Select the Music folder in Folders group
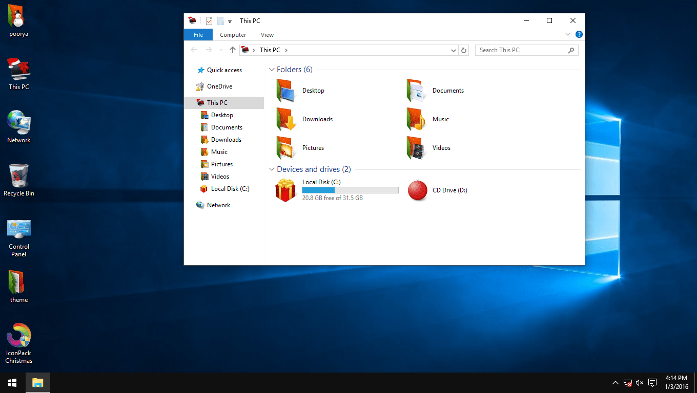This screenshot has height=393, width=697. tap(427, 119)
